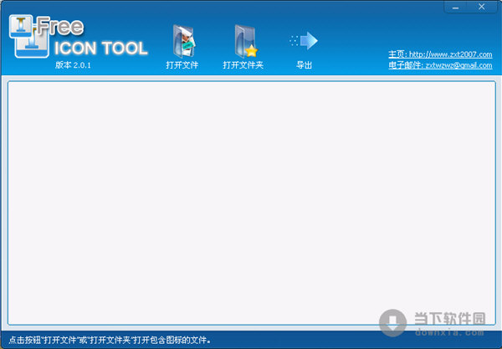Click the 打开文件夹 text label
The image size is (502, 349).
tap(243, 65)
